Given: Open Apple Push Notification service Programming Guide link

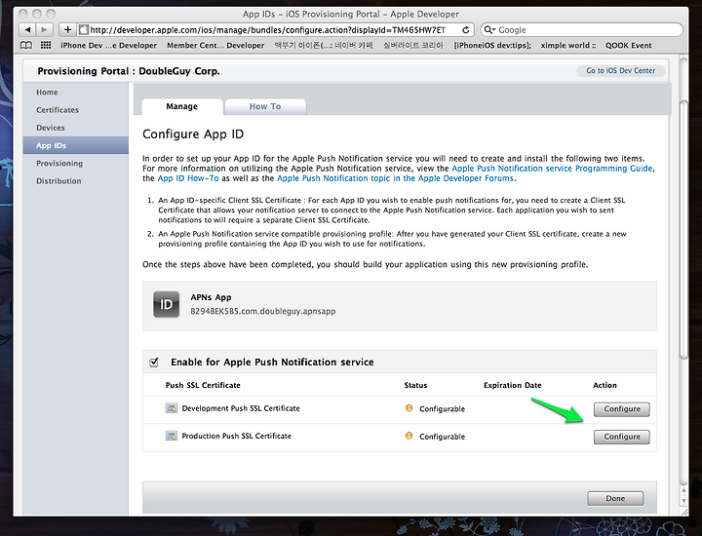Looking at the screenshot, I should (x=553, y=169).
